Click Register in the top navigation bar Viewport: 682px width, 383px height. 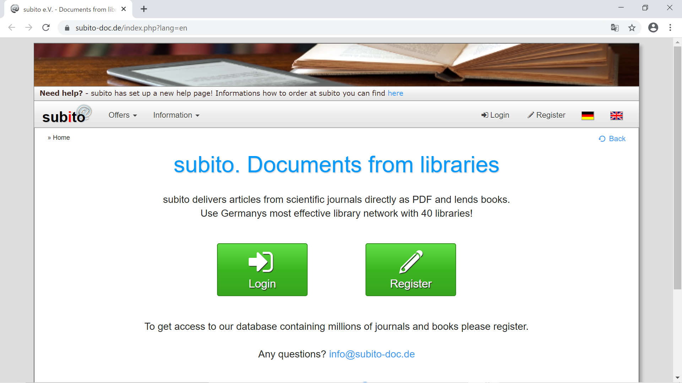point(546,115)
